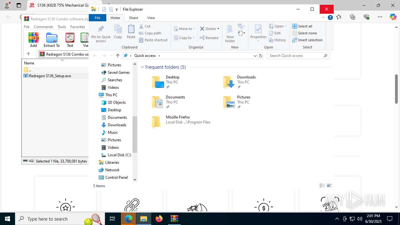This screenshot has height=225, width=400.
Task: Click Edit in Open group
Action: 275,33
